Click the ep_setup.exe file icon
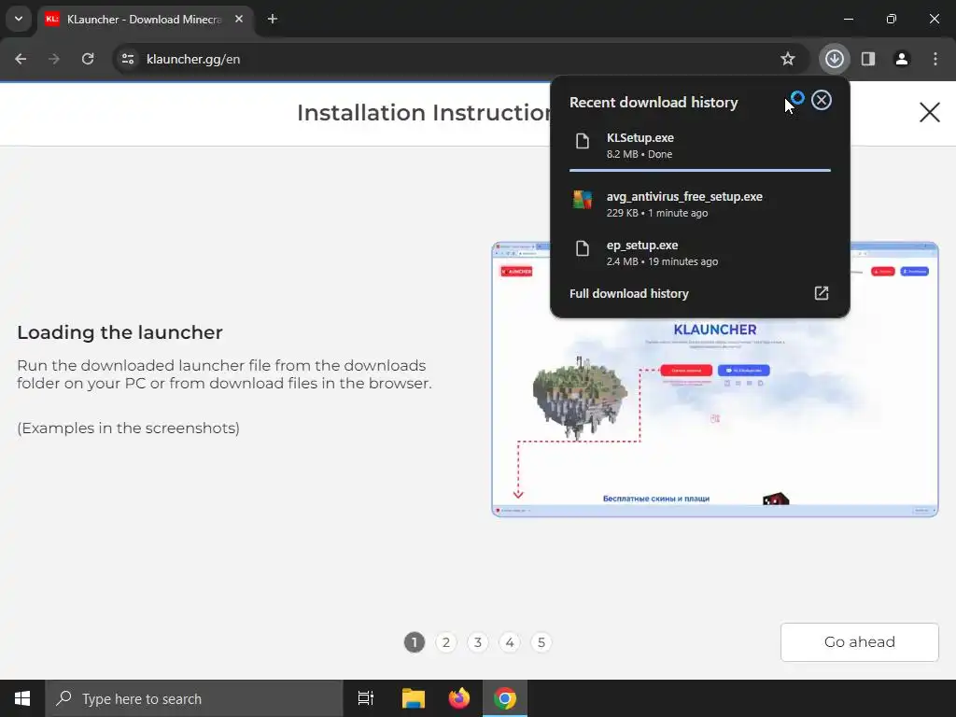The height and width of the screenshot is (717, 956). [x=583, y=248]
